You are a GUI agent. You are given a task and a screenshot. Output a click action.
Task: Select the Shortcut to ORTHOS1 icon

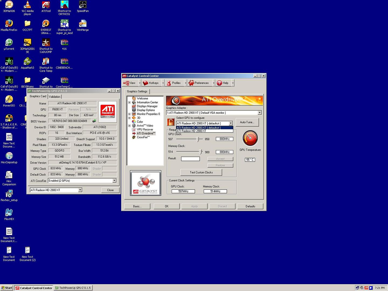click(64, 8)
